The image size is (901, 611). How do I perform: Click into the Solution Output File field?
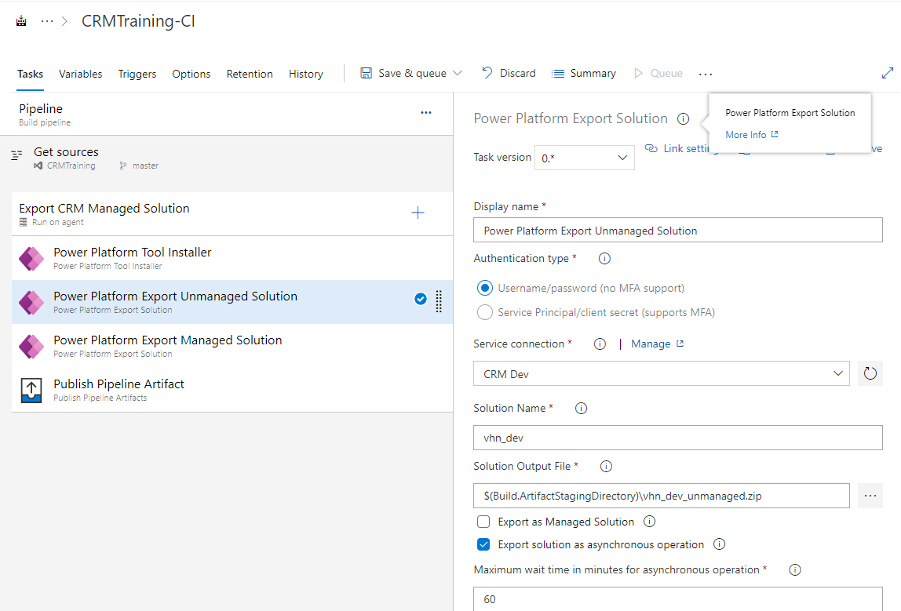tap(662, 496)
